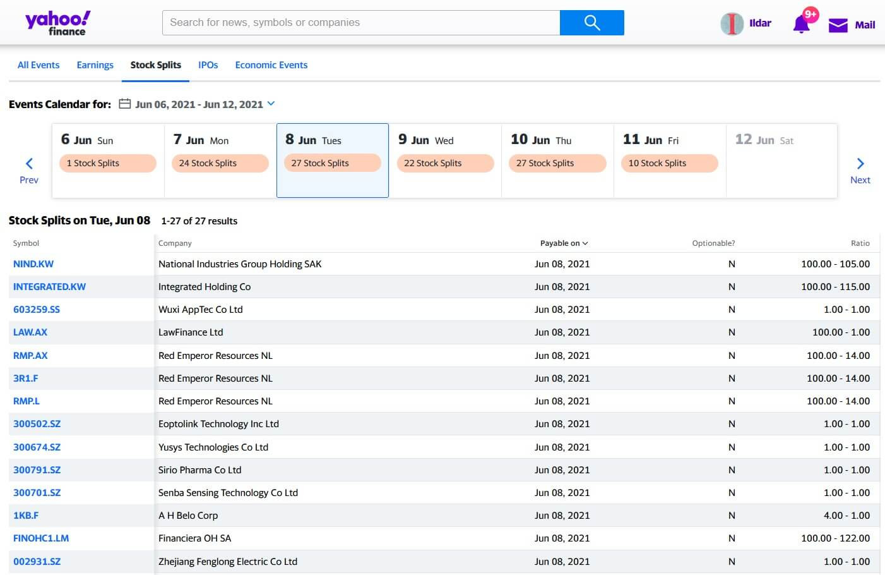Open the Mail envelope icon
The width and height of the screenshot is (885, 575).
coord(838,25)
